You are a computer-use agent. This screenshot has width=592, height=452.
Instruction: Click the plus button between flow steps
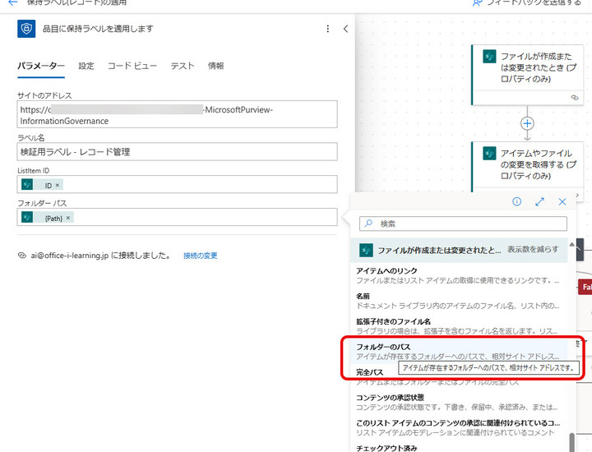click(x=527, y=123)
